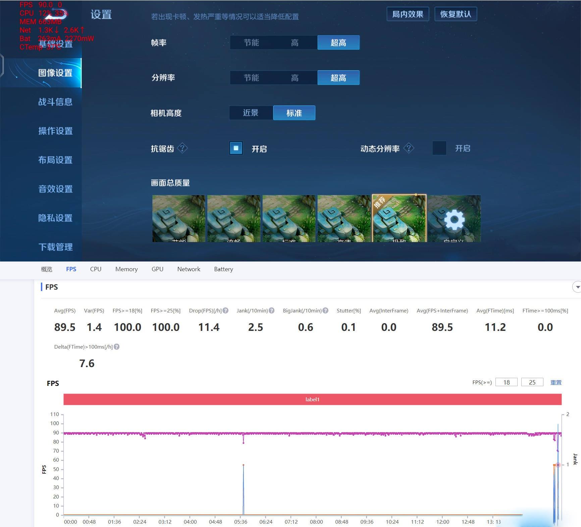Click the anti-aliasing (抗锯齿) help question icon
The height and width of the screenshot is (527, 581).
pos(182,148)
